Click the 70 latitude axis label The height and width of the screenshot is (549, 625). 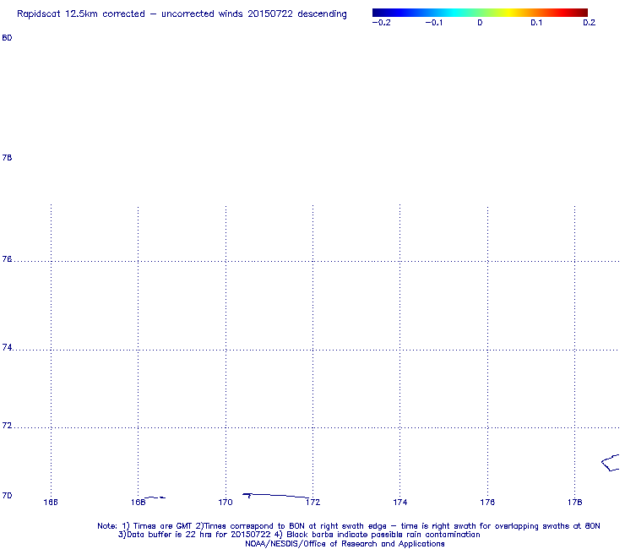pyautogui.click(x=7, y=496)
